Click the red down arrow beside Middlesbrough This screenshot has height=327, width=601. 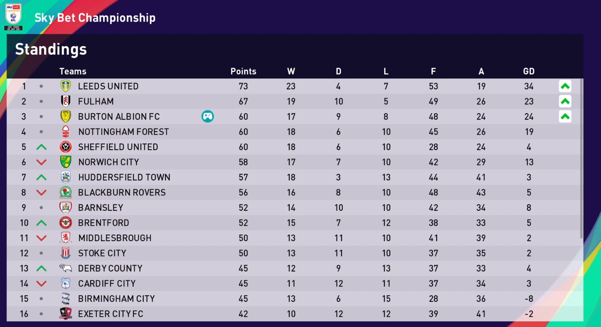41,238
